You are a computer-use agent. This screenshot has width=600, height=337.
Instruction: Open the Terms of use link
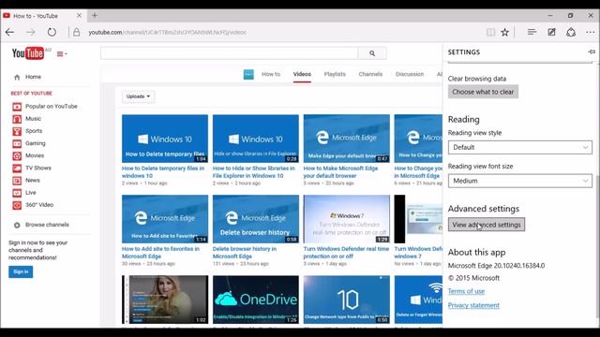coord(466,291)
